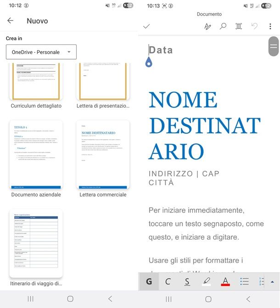Insert a numbered list
The height and width of the screenshot is (308, 280).
click(261, 281)
